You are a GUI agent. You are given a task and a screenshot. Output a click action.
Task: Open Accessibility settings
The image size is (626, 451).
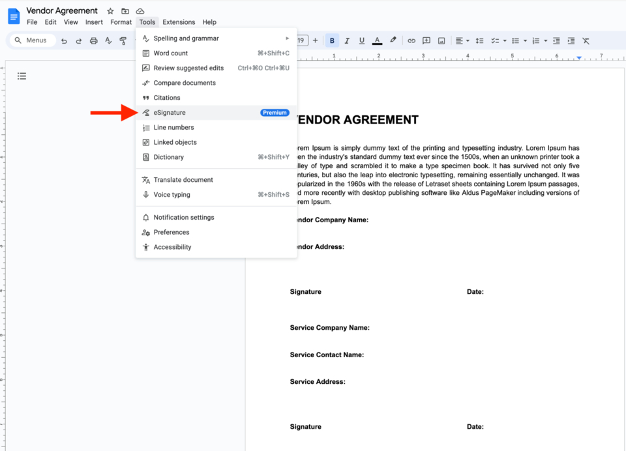216,247
